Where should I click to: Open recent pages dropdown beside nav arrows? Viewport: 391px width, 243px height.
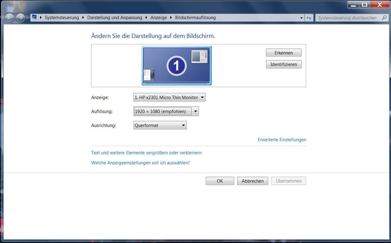click(27, 18)
